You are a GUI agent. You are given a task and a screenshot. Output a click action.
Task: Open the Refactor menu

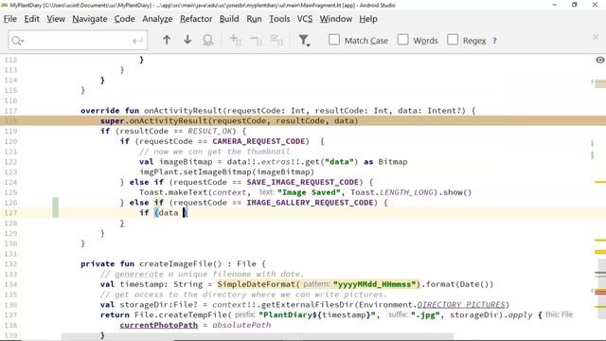196,19
